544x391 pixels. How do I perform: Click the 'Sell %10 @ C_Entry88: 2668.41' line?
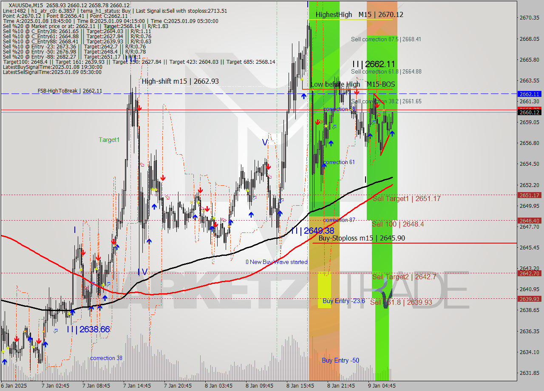point(77,41)
